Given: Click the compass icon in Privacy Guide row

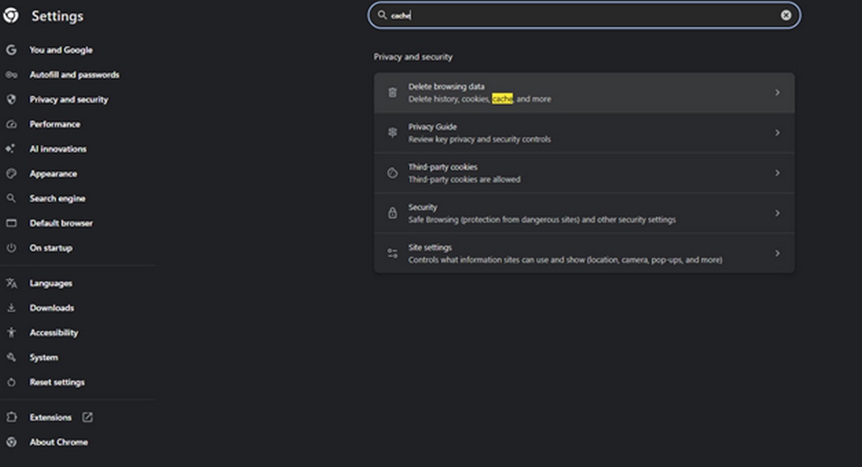Looking at the screenshot, I should click(392, 133).
